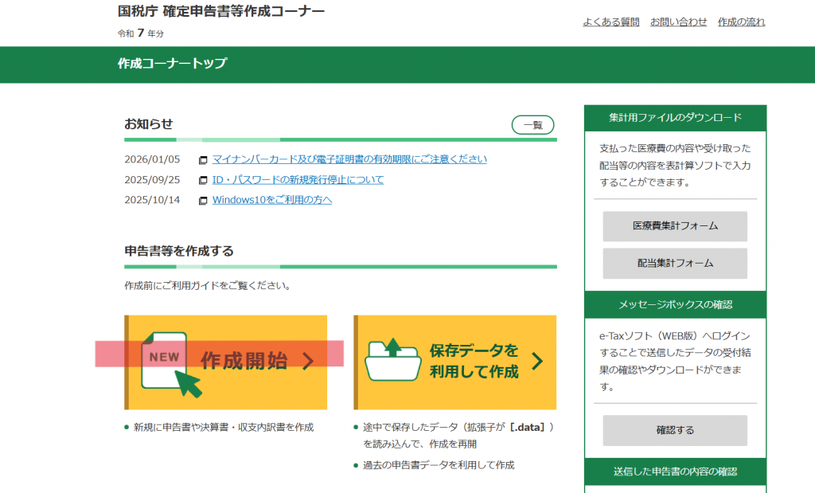Click the new-window icon beside the ID・パスワード notice
Viewport: 815px width, 493px height.
203,180
